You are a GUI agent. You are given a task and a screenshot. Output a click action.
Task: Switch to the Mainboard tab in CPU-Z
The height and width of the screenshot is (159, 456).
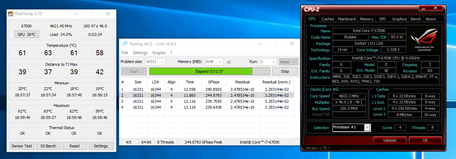click(x=347, y=19)
